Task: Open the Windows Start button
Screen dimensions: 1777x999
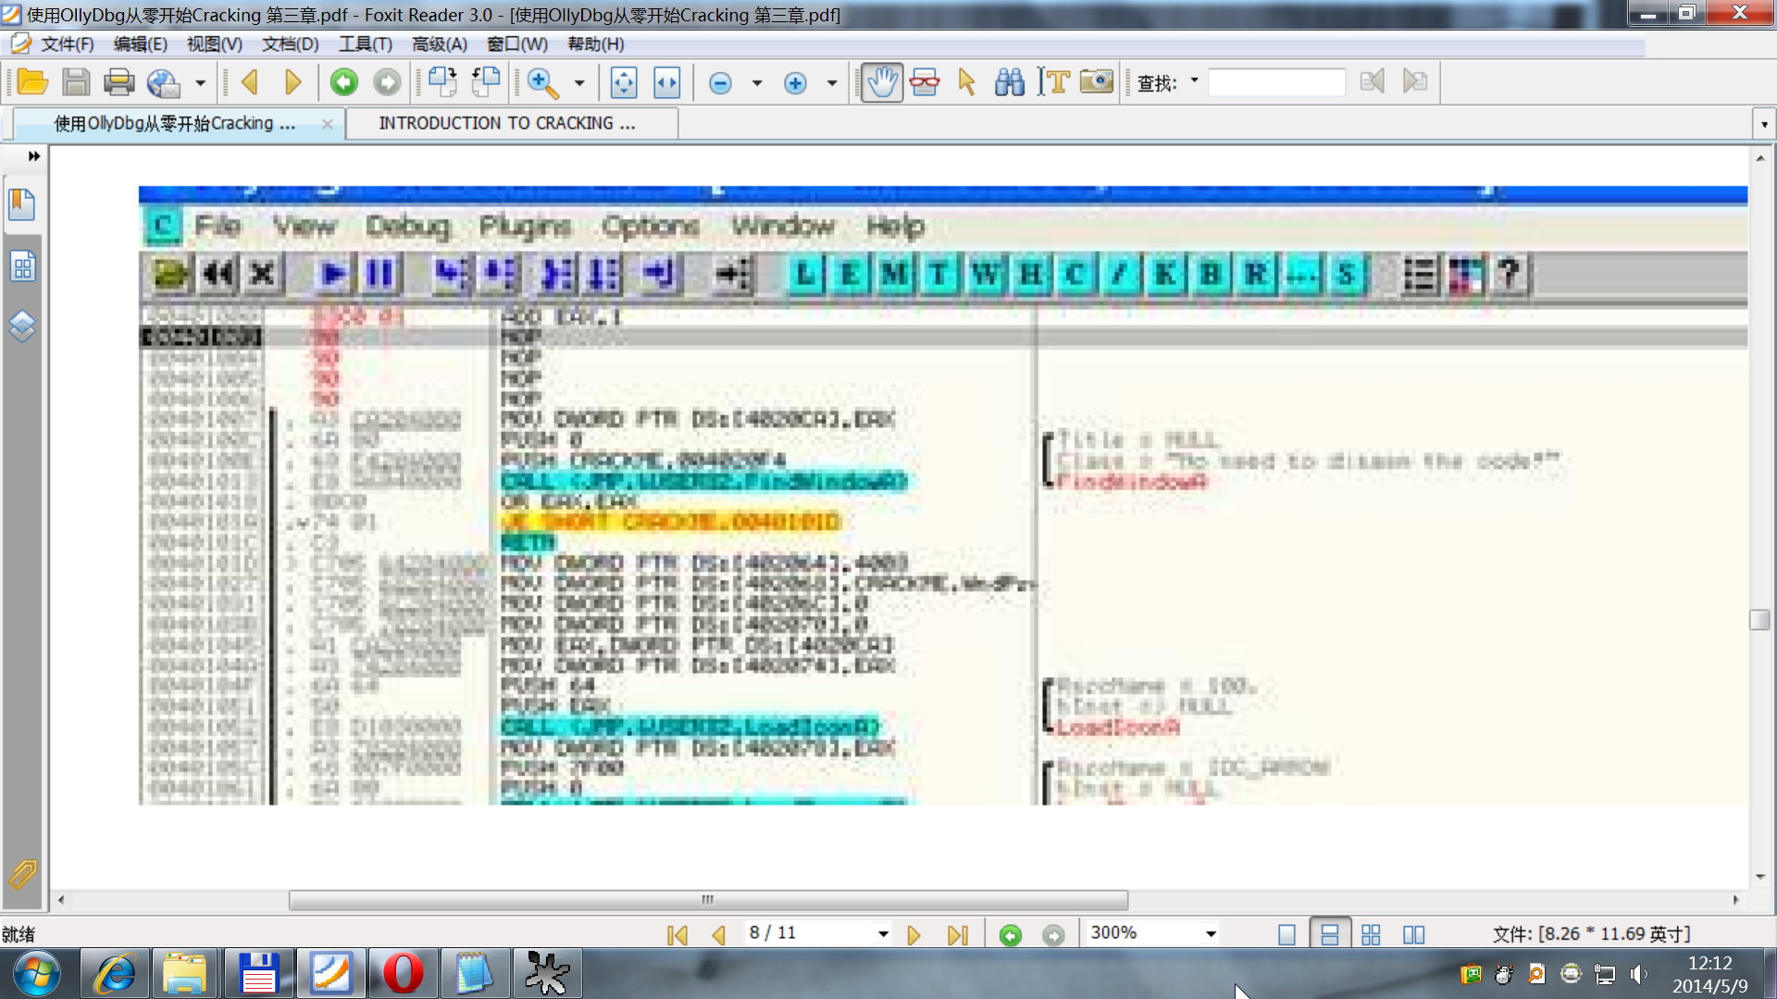Action: coord(37,973)
